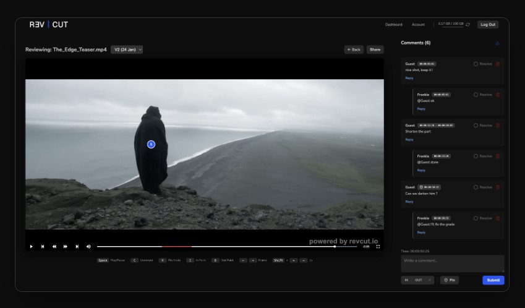The width and height of the screenshot is (525, 308).
Task: Click the pinned timecode on 'Can we darken him ?'
Action: pos(429,187)
